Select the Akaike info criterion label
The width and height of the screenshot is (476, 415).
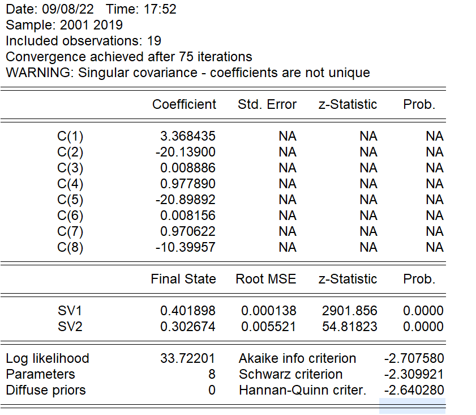(x=297, y=358)
